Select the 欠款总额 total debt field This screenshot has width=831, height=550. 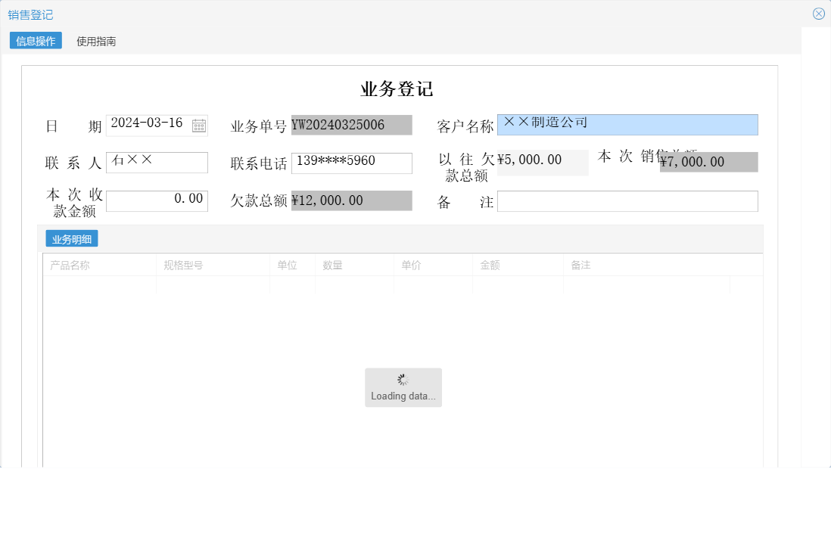pyautogui.click(x=351, y=200)
